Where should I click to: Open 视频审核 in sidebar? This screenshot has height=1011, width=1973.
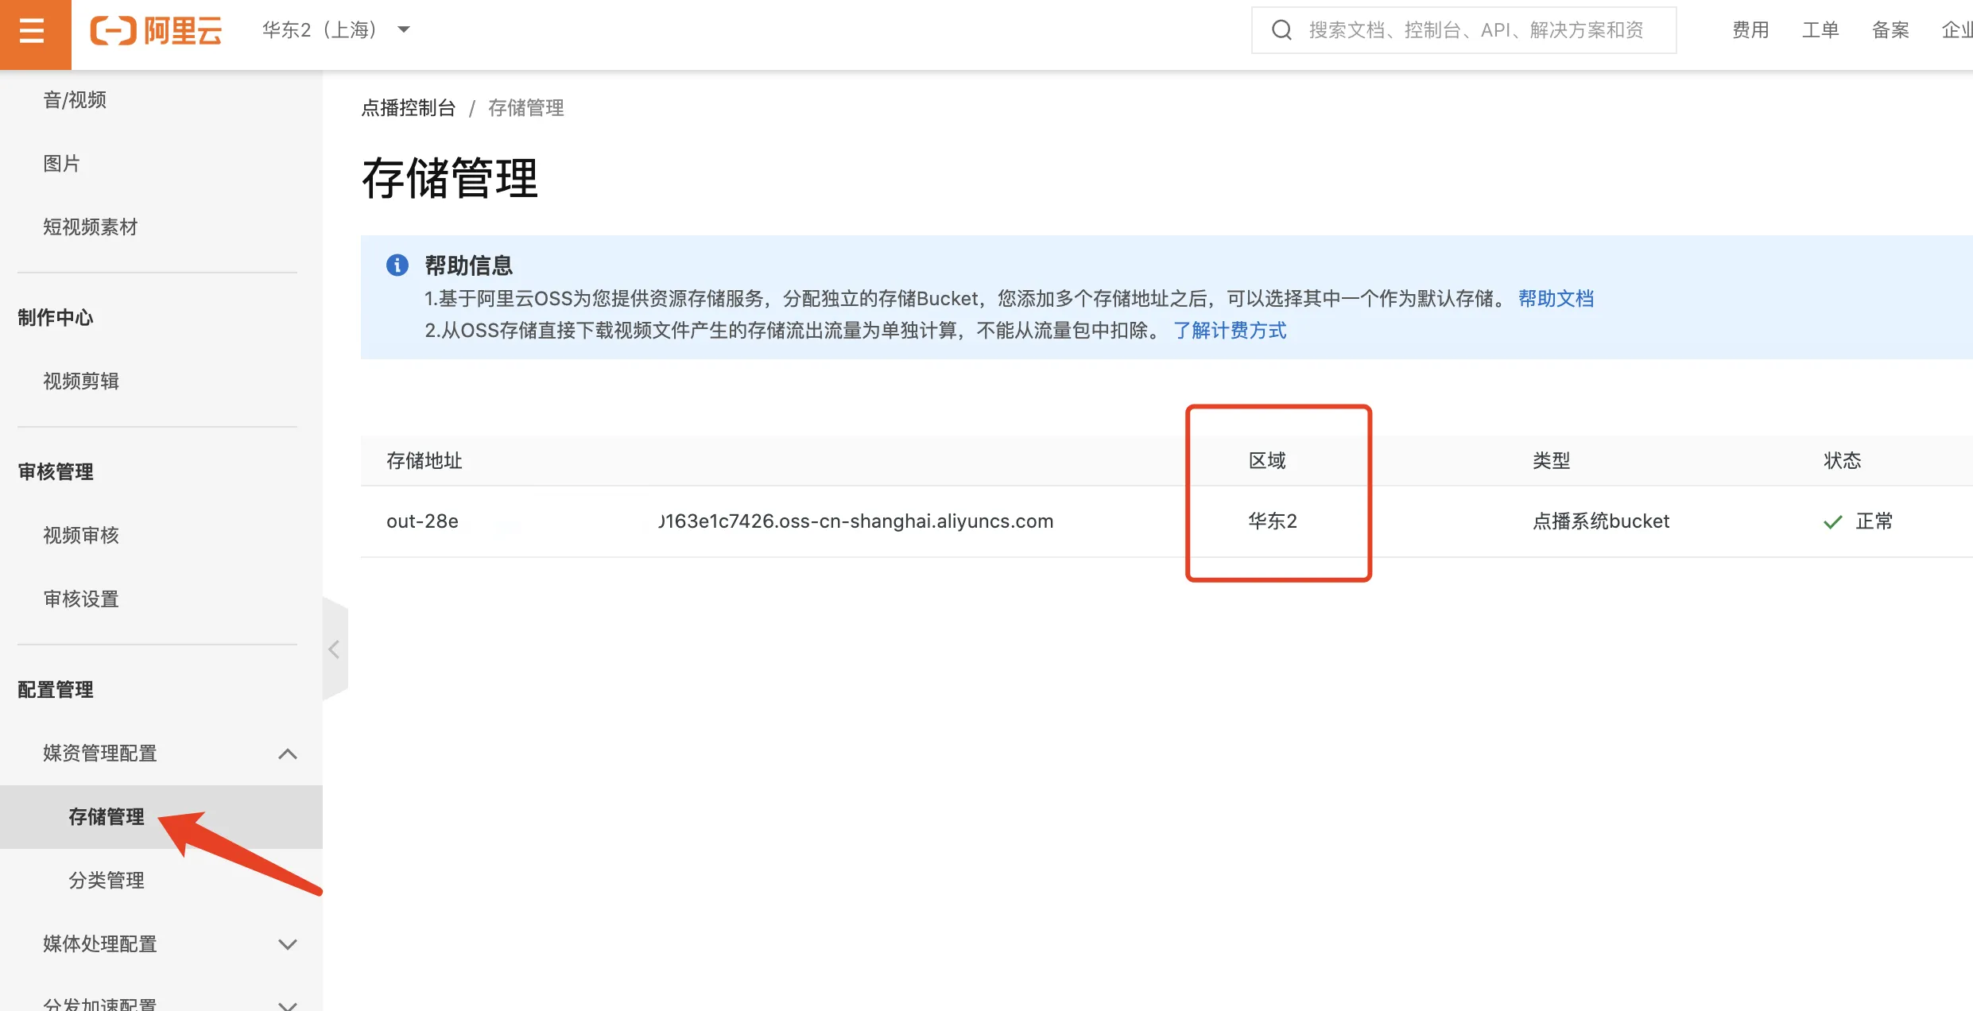pos(81,535)
